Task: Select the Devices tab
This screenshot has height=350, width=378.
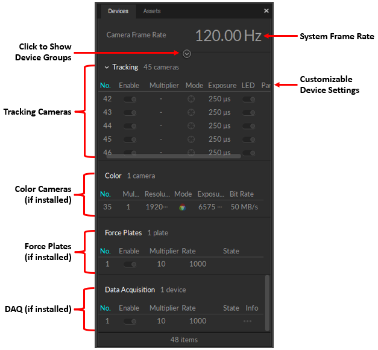Action: 118,11
